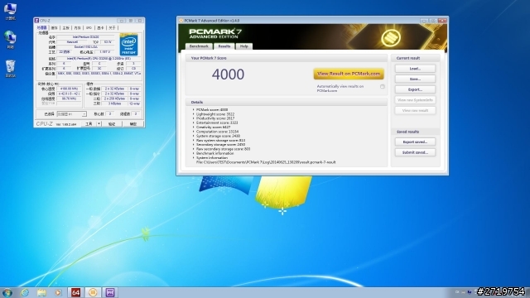Click the Export... button
The height and width of the screenshot is (298, 530).
(415, 89)
